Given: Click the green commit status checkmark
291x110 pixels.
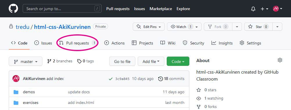Looking at the screenshot, I should pos(111,79).
